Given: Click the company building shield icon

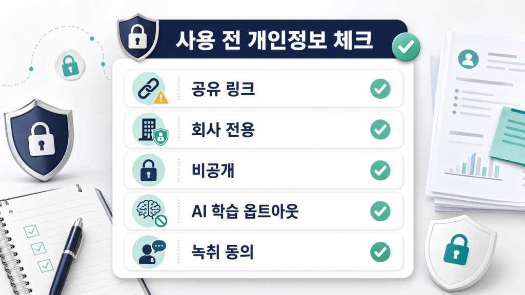Looking at the screenshot, I should coord(149,129).
